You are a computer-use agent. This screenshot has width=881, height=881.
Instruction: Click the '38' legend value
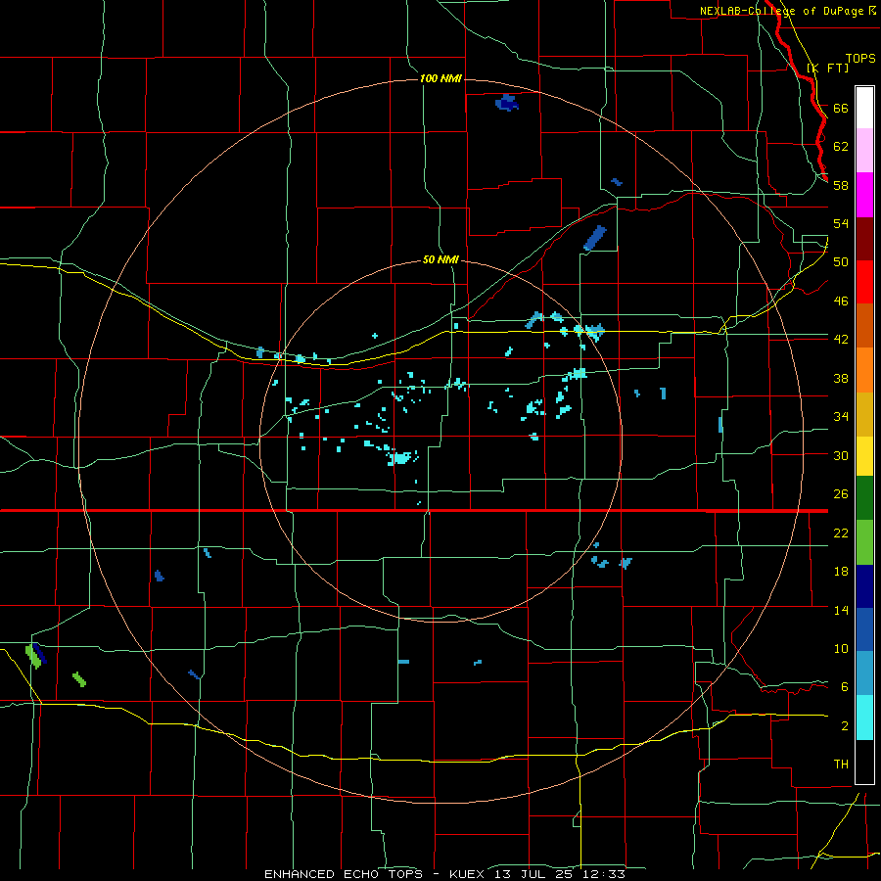point(841,378)
